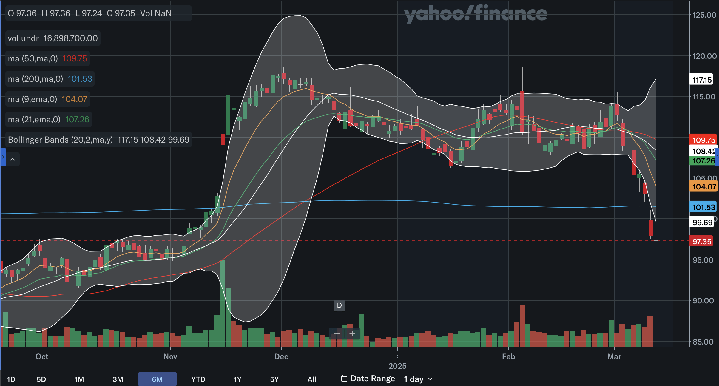Select the 5D time range
The image size is (719, 386).
(41, 379)
